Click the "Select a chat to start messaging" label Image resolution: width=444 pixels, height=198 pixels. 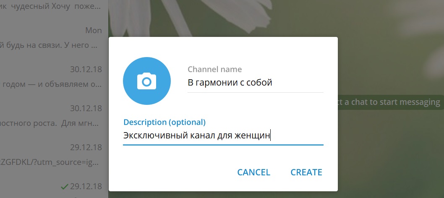pos(388,102)
